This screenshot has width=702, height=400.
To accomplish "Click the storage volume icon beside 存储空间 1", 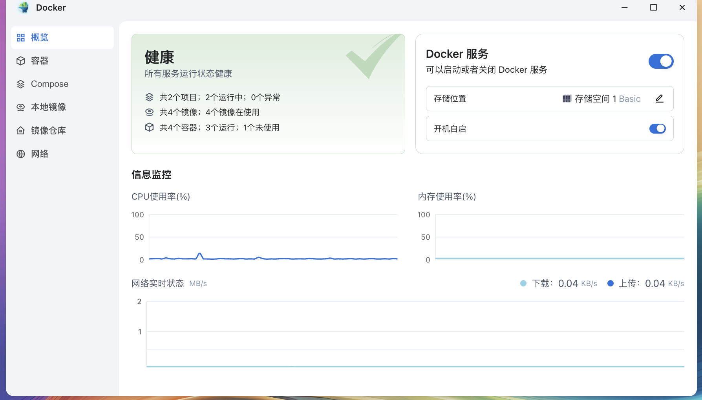I will click(x=567, y=99).
